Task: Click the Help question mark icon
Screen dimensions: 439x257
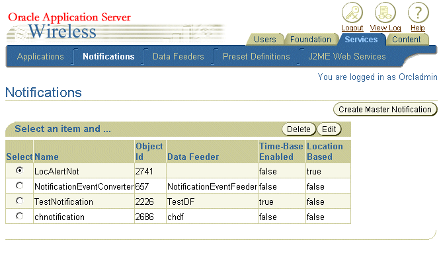Action: (x=418, y=13)
